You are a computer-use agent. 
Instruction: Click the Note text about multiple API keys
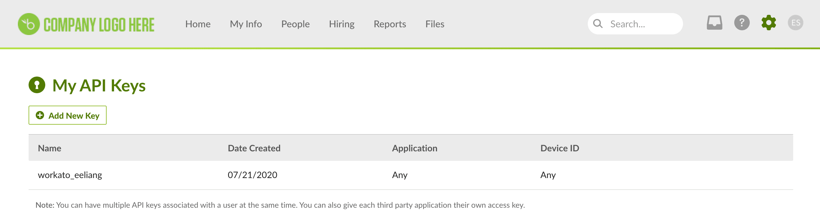pos(280,205)
